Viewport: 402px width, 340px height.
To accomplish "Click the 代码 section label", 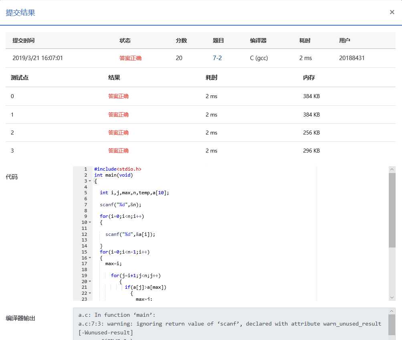I will [12, 177].
